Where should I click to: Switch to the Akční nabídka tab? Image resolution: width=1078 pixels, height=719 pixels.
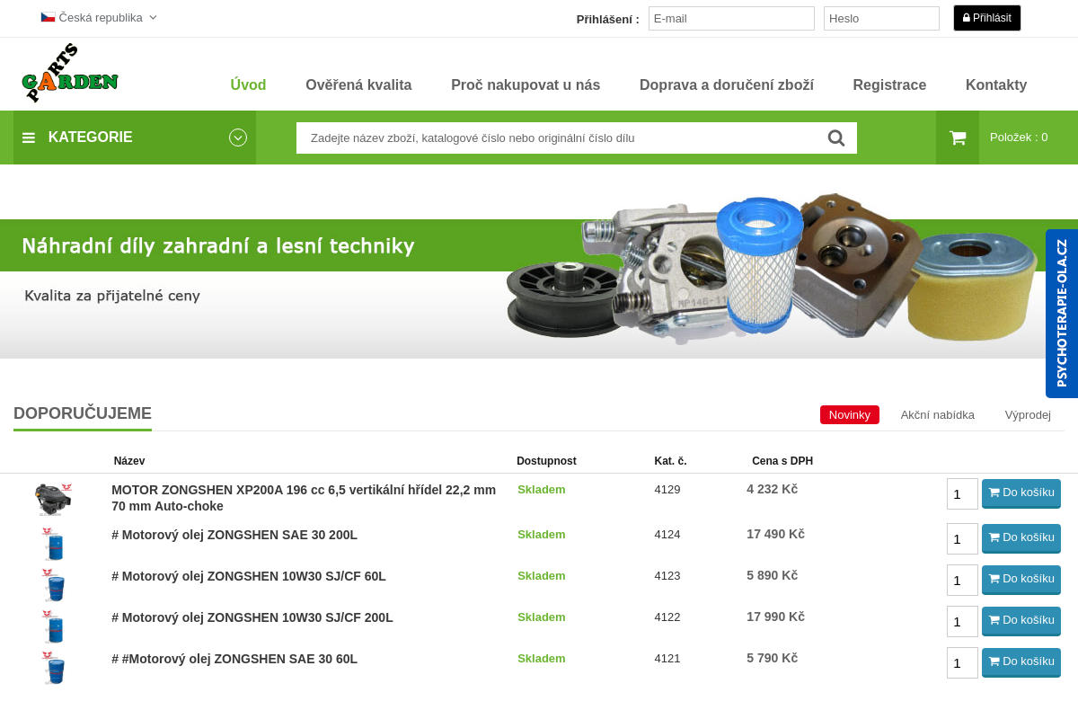pos(937,414)
